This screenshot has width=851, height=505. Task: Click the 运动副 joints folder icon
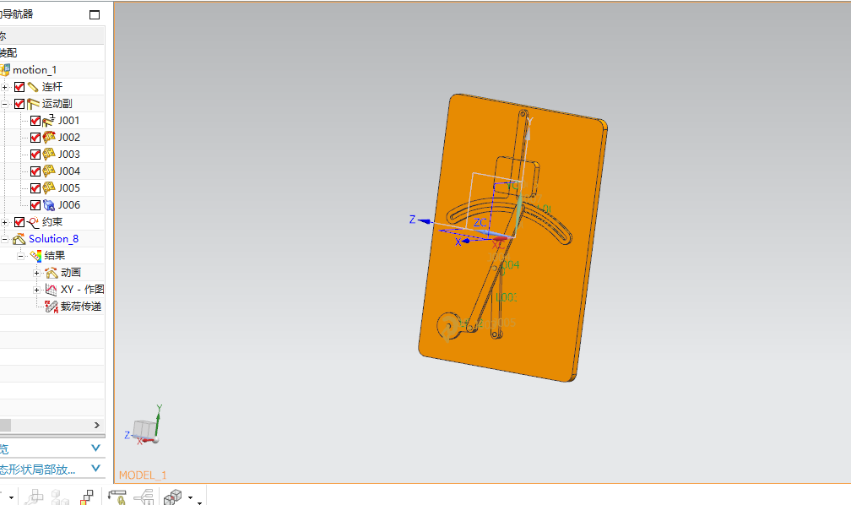click(x=33, y=104)
